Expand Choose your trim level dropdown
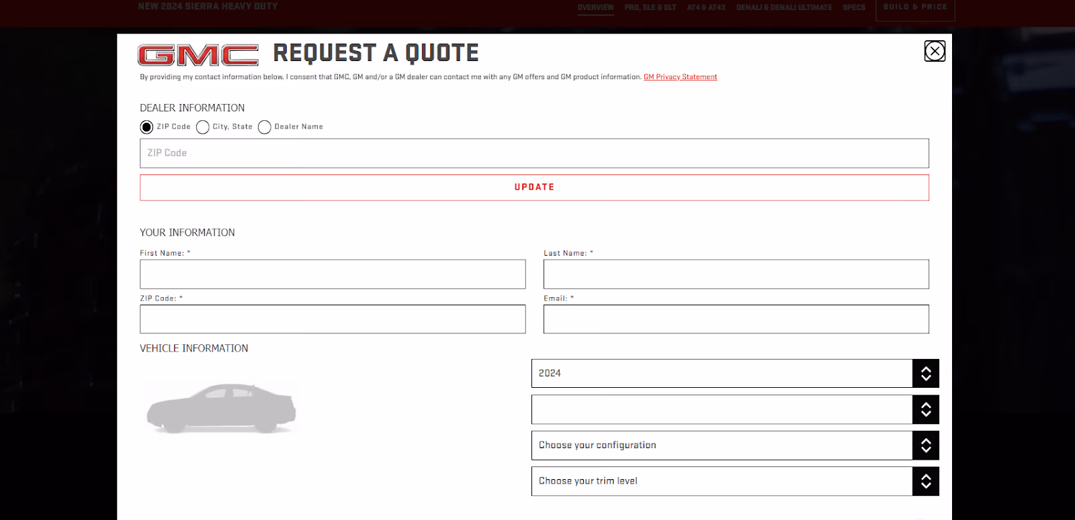The image size is (1075, 520). click(x=735, y=481)
